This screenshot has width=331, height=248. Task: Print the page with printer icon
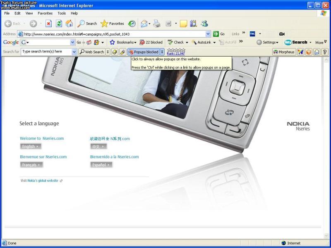[x=157, y=24]
